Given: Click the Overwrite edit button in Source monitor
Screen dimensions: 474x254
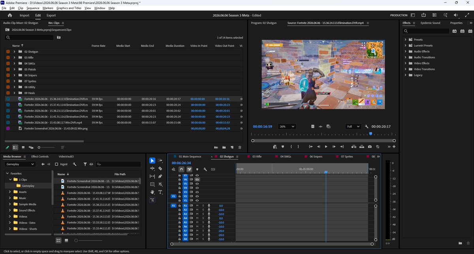Looking at the screenshot, I should (x=361, y=146).
